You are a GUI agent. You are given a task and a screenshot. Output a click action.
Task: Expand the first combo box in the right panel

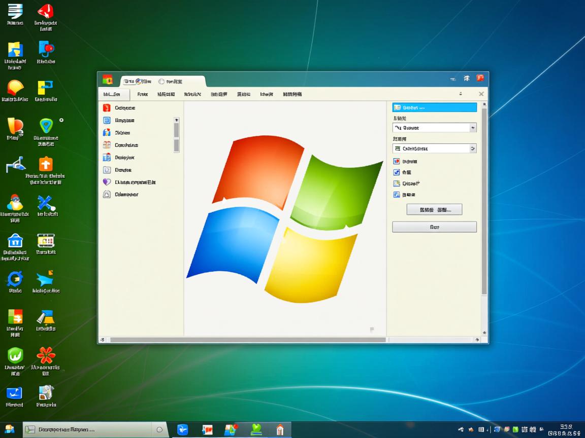(x=473, y=128)
